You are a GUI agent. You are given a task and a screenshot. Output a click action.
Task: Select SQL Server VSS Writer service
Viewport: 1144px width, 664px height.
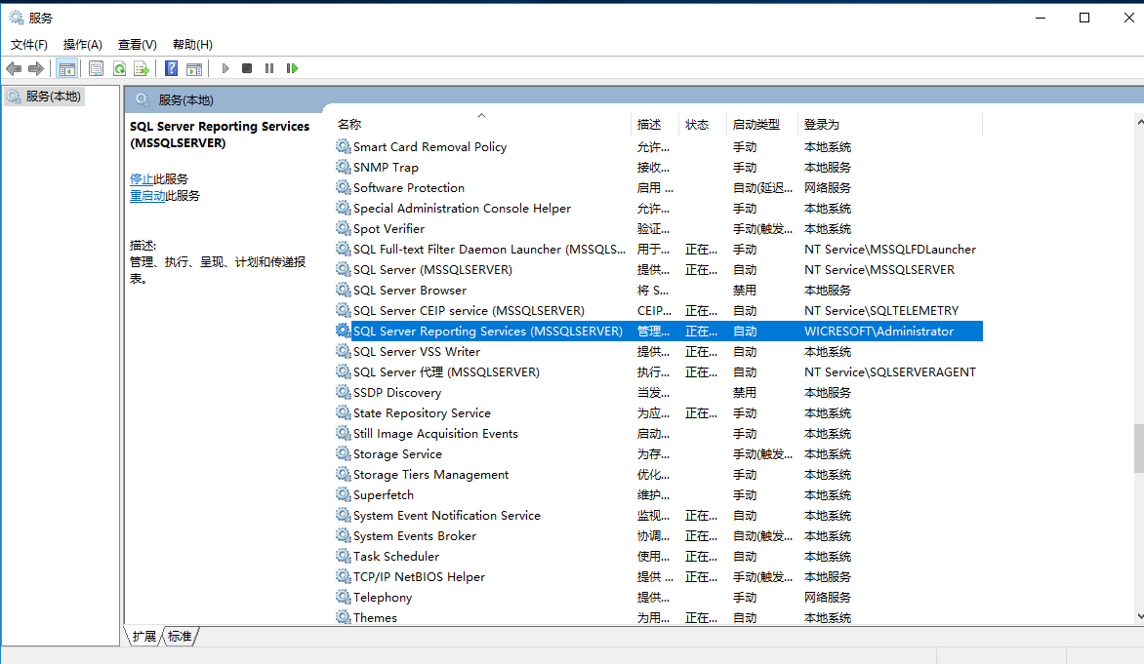click(x=659, y=351)
